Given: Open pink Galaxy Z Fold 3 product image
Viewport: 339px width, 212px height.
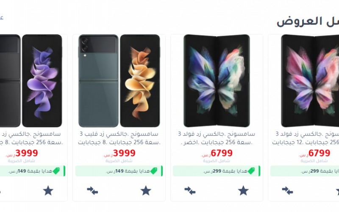Looking at the screenshot, I should click(x=310, y=81).
